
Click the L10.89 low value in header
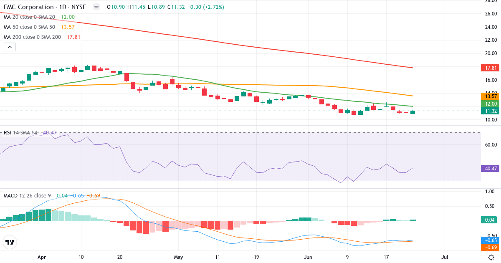(157, 7)
